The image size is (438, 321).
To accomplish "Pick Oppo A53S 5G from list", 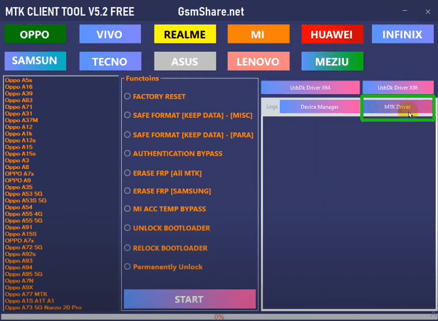I will (x=26, y=201).
